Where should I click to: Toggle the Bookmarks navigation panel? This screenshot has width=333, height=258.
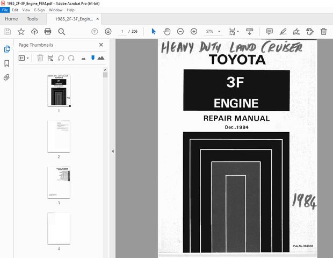click(x=7, y=63)
